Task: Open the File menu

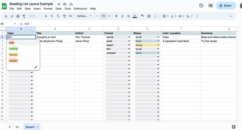Action: click(12, 9)
